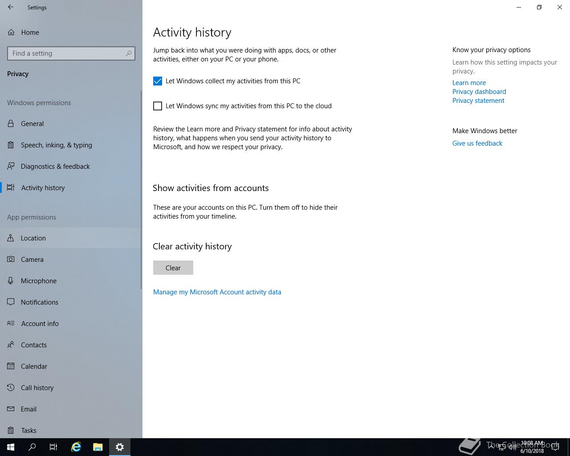Open Speech, inking, & typing settings
The width and height of the screenshot is (570, 456).
coord(71,145)
